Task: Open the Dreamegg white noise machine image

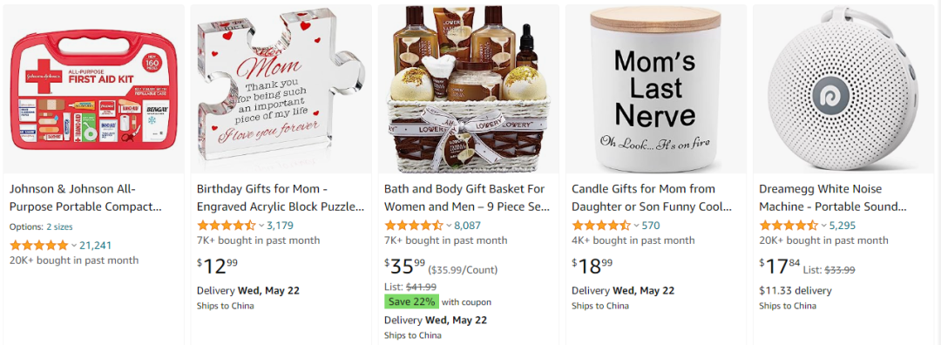Action: (843, 90)
